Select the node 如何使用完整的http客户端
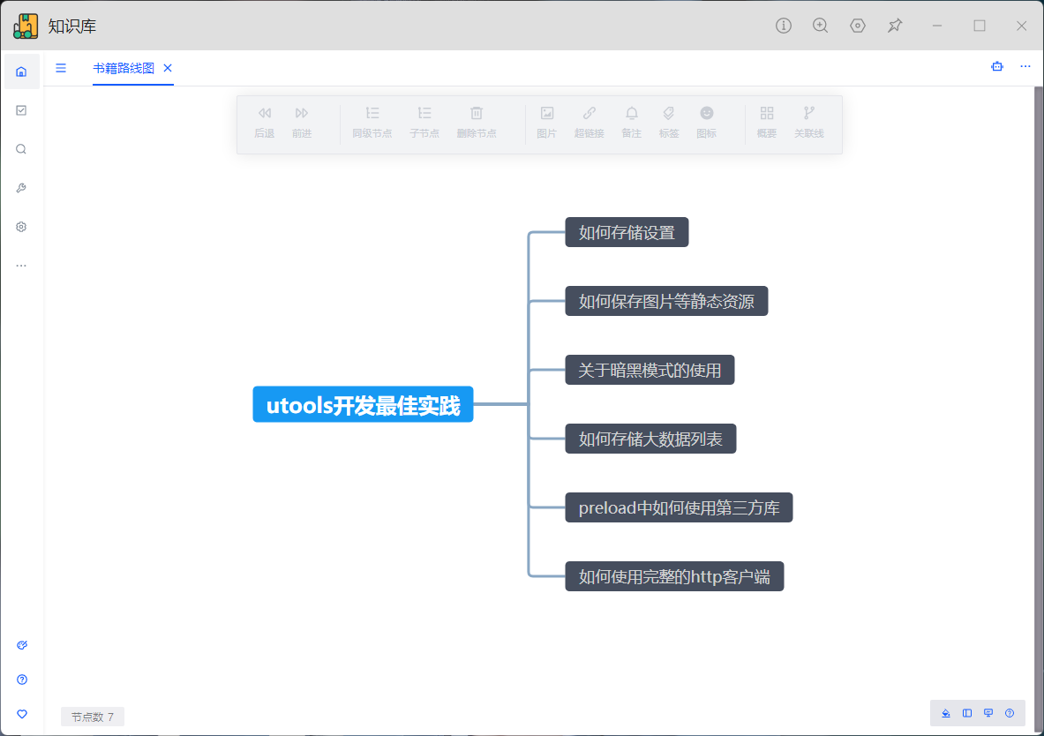The height and width of the screenshot is (736, 1044). 674,576
